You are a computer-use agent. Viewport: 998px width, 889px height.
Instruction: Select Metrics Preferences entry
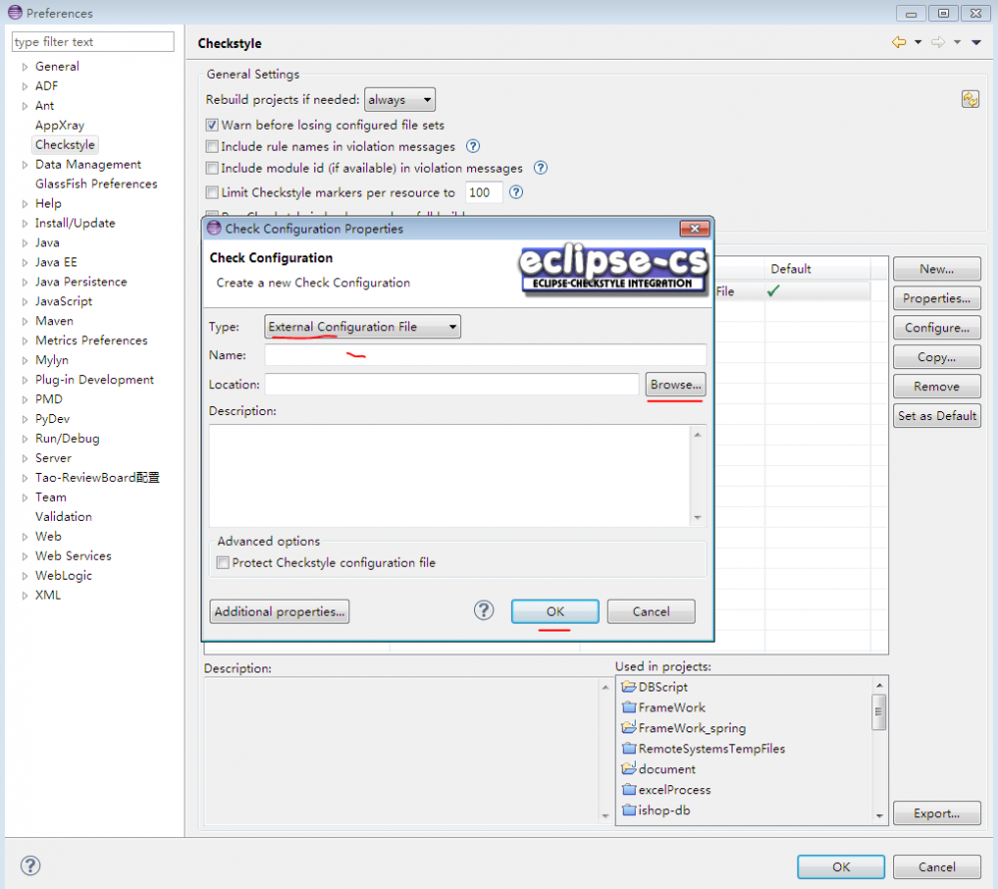click(x=91, y=340)
